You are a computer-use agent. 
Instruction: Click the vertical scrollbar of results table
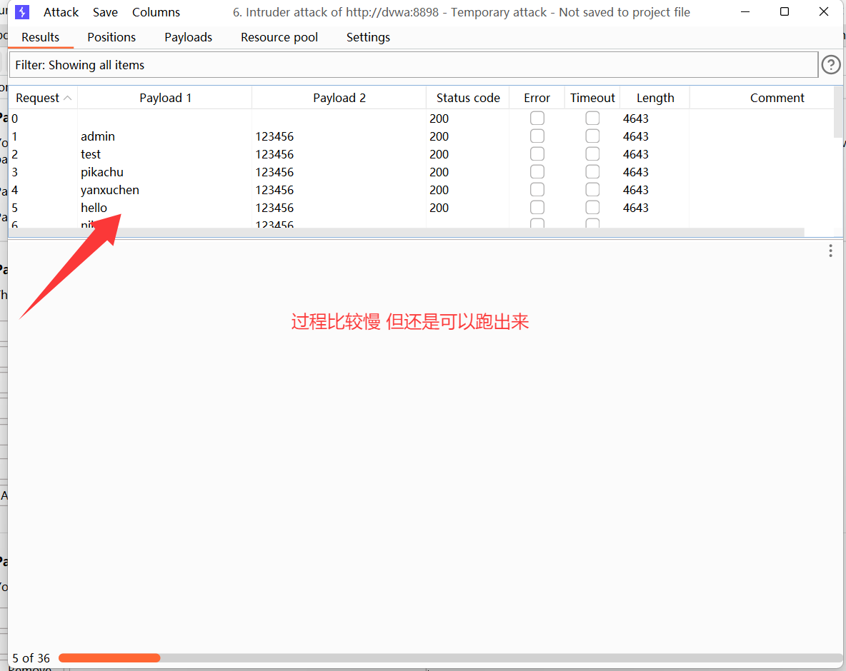[x=838, y=112]
